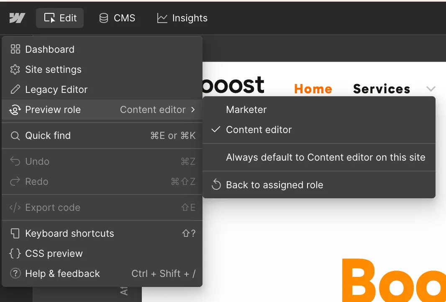The width and height of the screenshot is (446, 302).
Task: Click the ⌘E or ⌘K shortcut text
Action: [x=173, y=136]
